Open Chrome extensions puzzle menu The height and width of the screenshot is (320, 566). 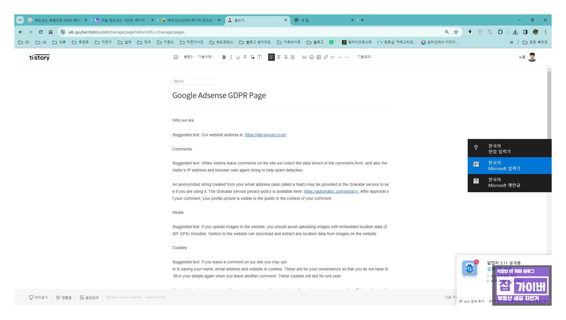point(500,32)
